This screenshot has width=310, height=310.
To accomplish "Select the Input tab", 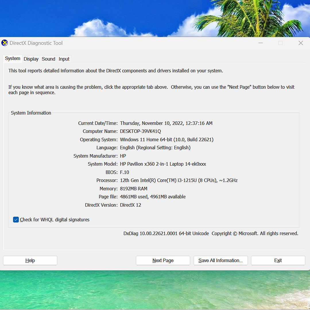I will (64, 59).
